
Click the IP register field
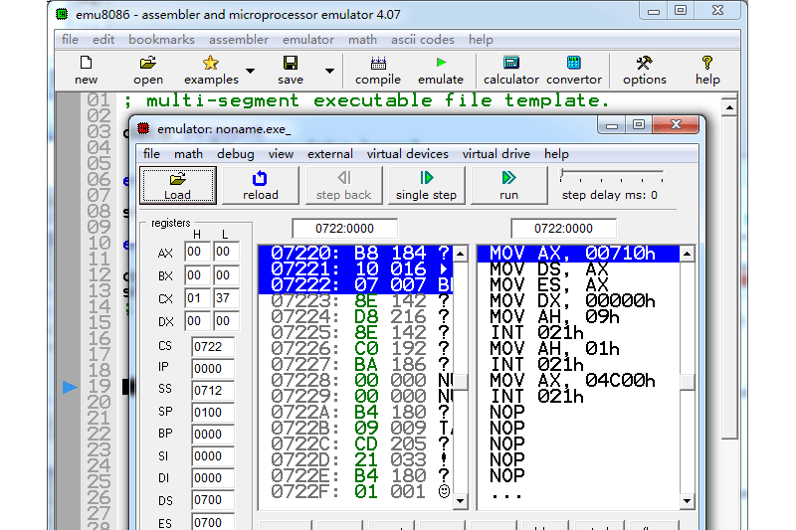click(x=213, y=368)
